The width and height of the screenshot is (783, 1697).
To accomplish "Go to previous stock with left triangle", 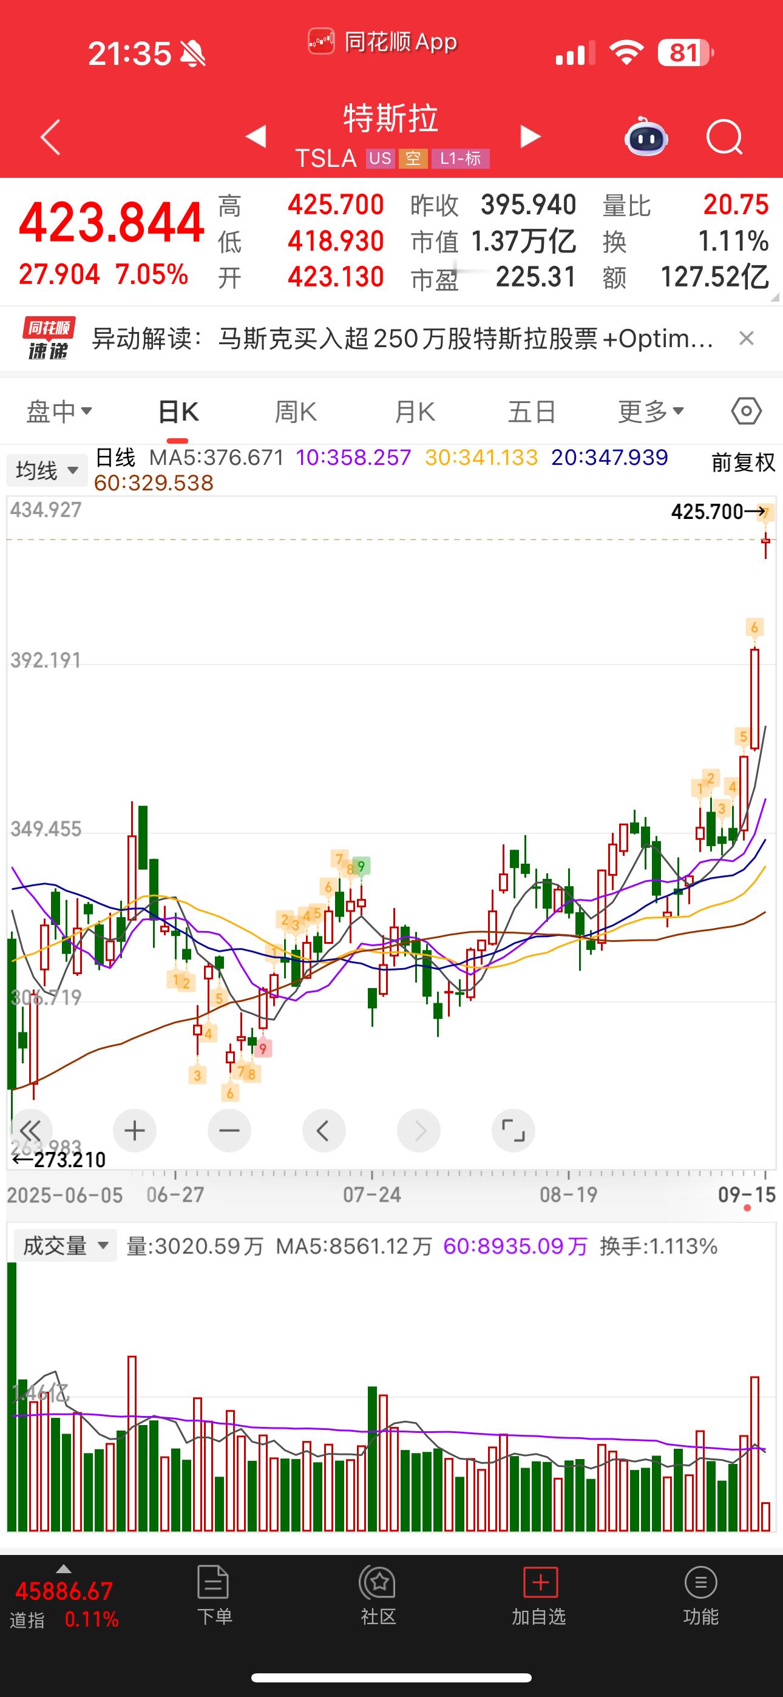I will pos(256,137).
